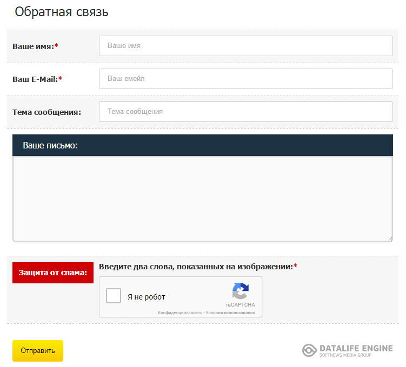This screenshot has height=367, width=406.
Task: Click the 'Ваше имя:' field label
Action: (x=36, y=46)
